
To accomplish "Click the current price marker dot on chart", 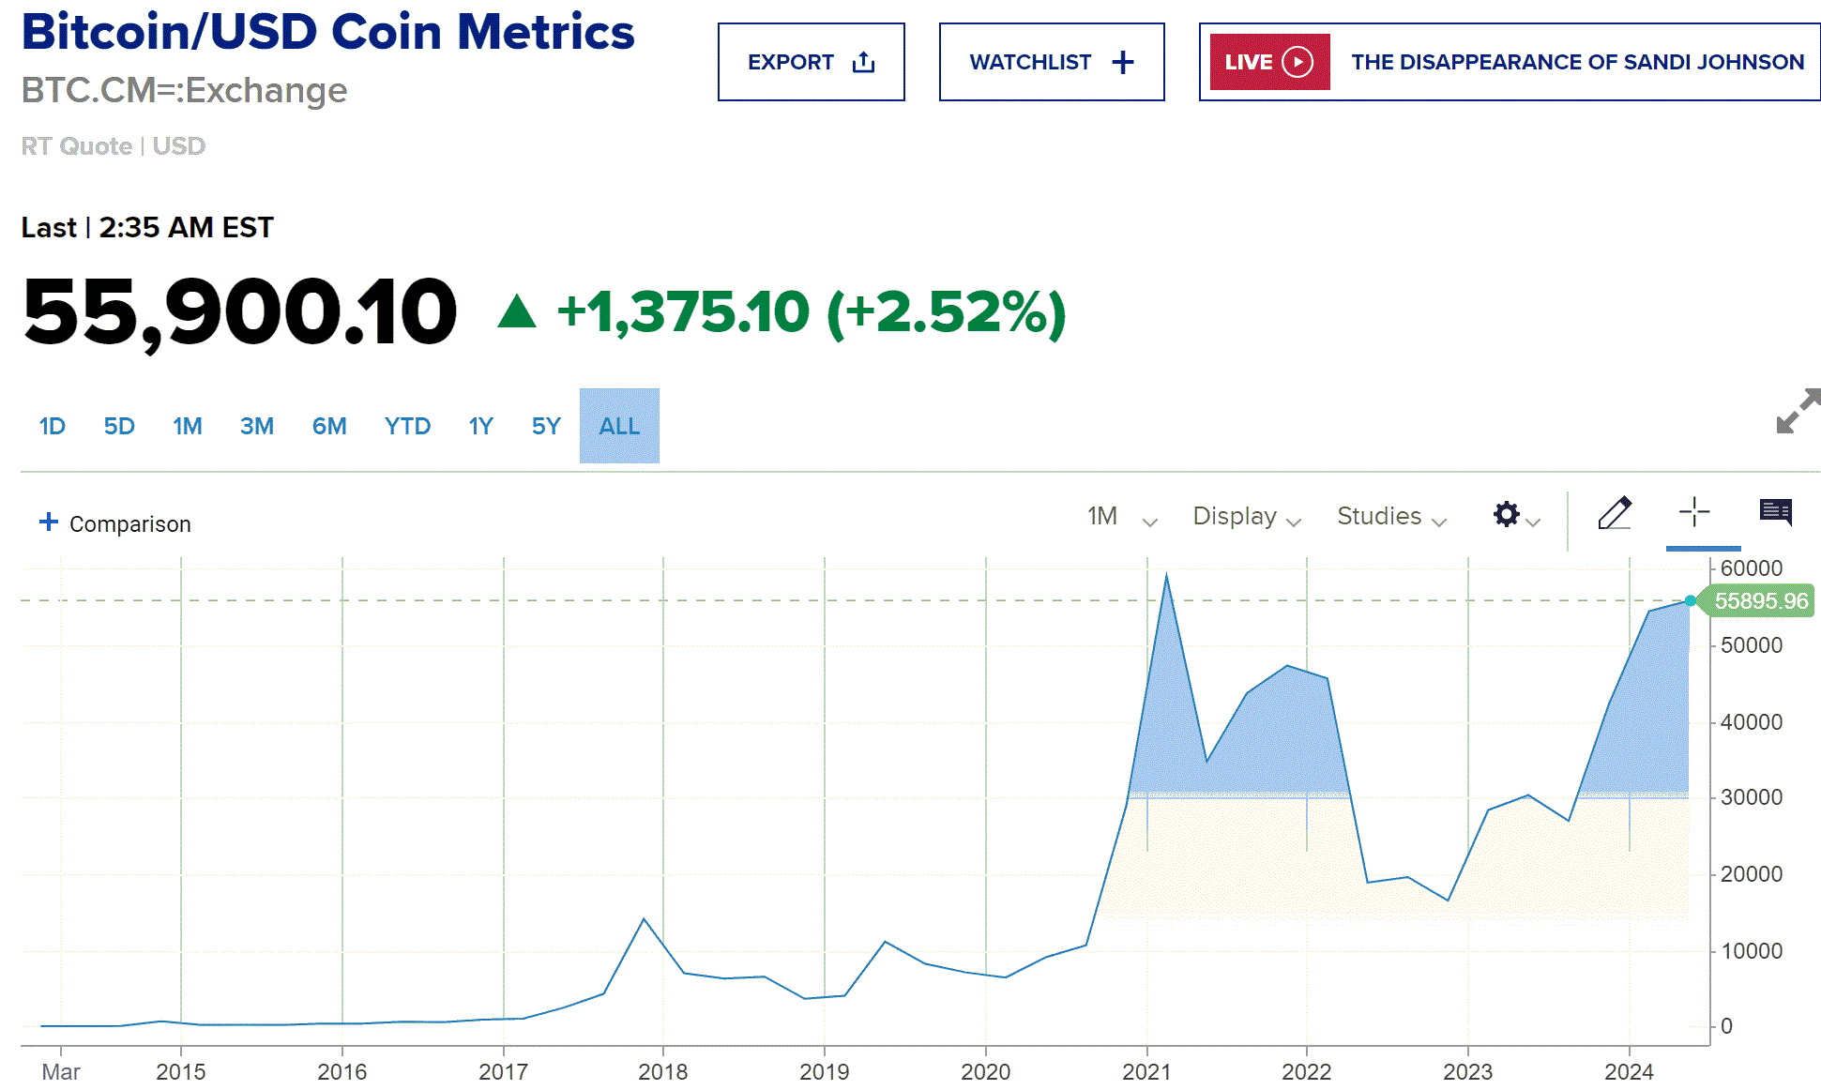I will tap(1691, 600).
